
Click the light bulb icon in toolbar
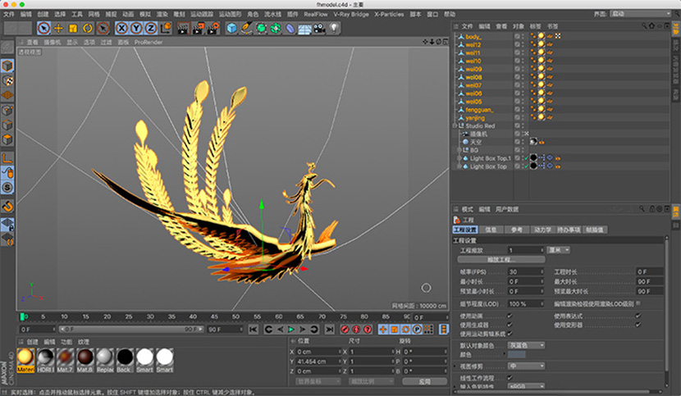(335, 28)
